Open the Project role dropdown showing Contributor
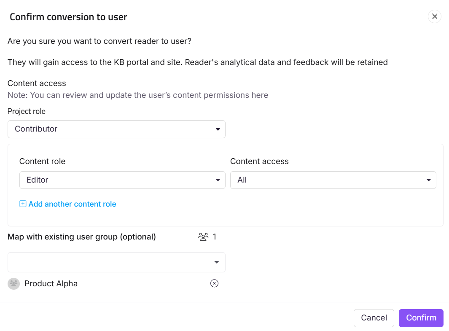Screen dimensions: 449x331 point(116,129)
